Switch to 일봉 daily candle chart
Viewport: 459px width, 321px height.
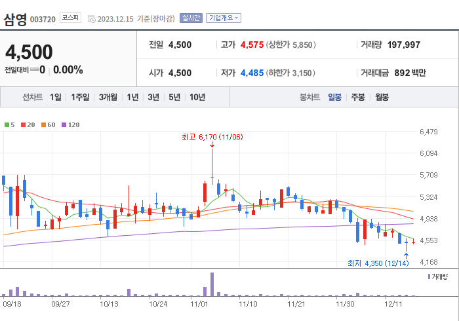[x=334, y=97]
